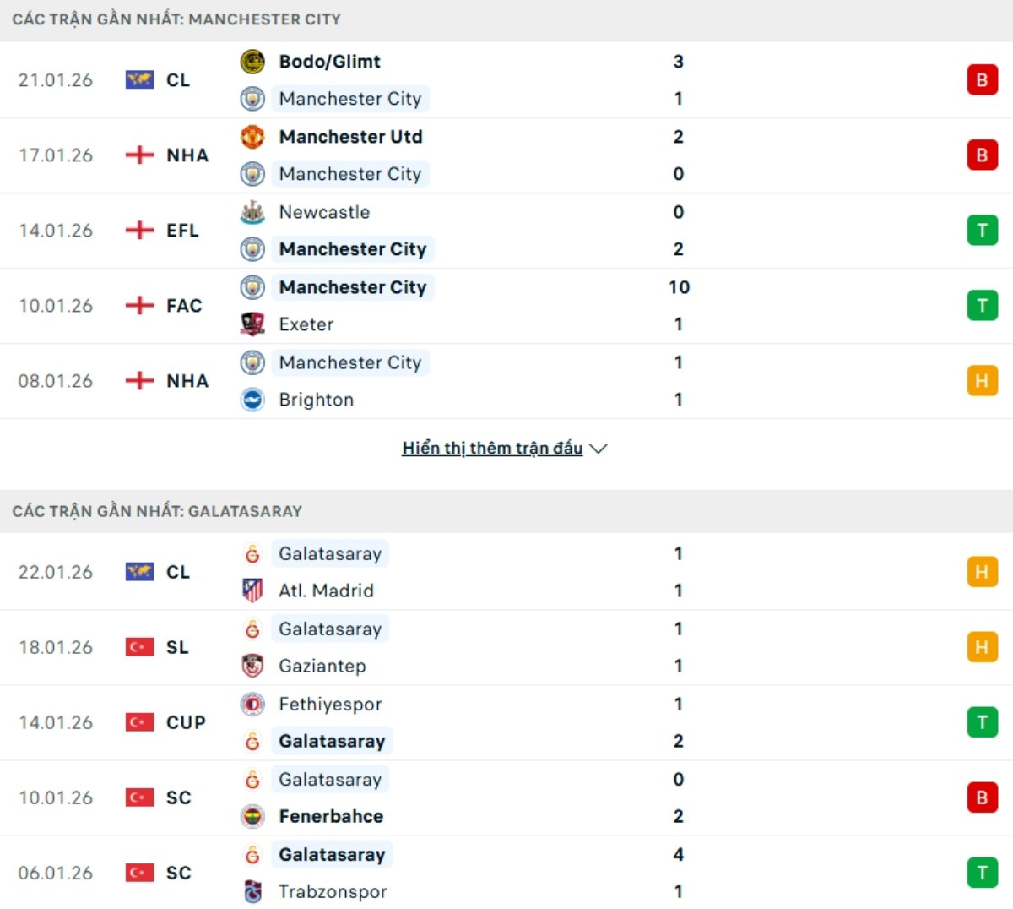This screenshot has width=1013, height=909.
Task: Click the Bodo/Glimt club crest
Action: tap(252, 61)
